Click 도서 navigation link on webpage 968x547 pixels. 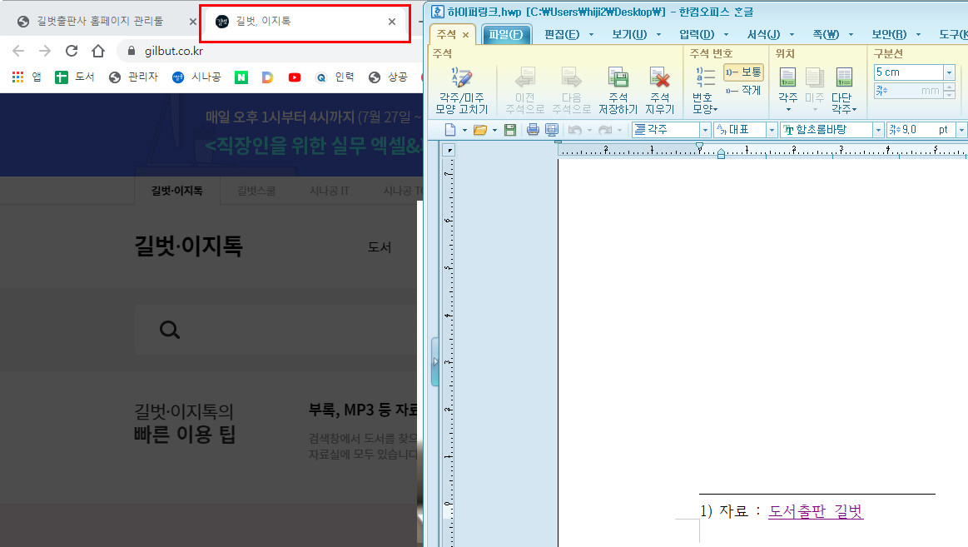pyautogui.click(x=379, y=247)
